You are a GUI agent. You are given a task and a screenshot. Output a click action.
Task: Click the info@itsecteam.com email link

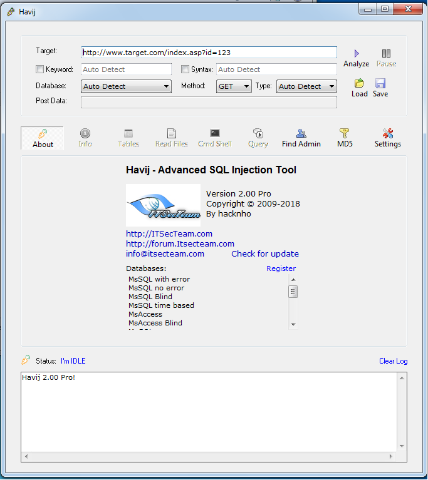tap(165, 254)
